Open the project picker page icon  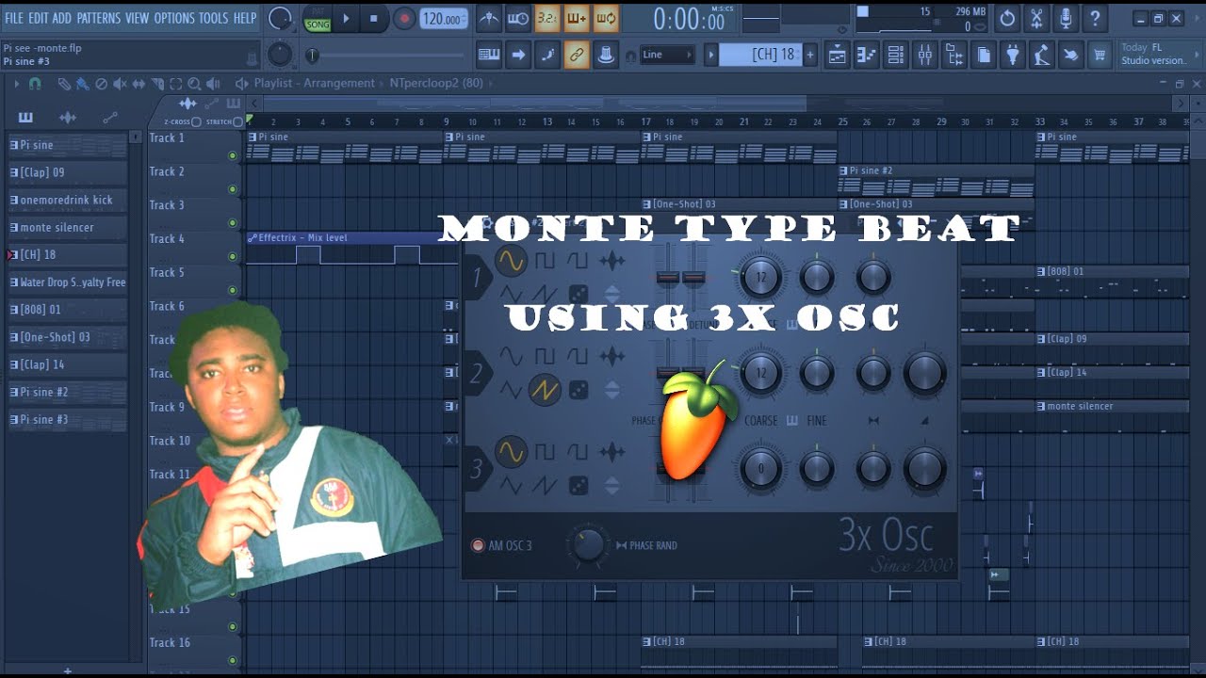pos(984,56)
